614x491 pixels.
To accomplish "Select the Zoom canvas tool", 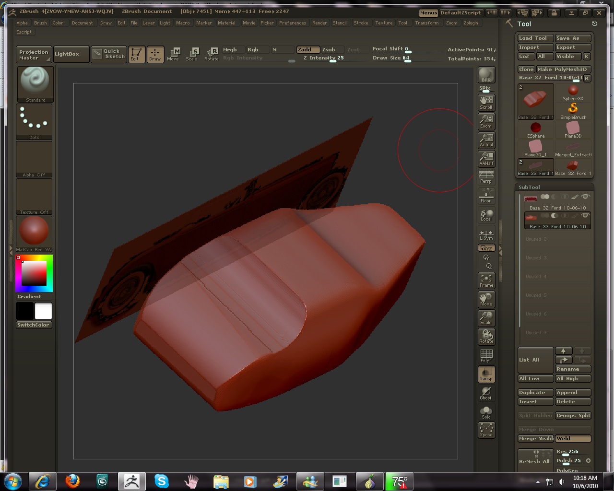I will (x=486, y=121).
